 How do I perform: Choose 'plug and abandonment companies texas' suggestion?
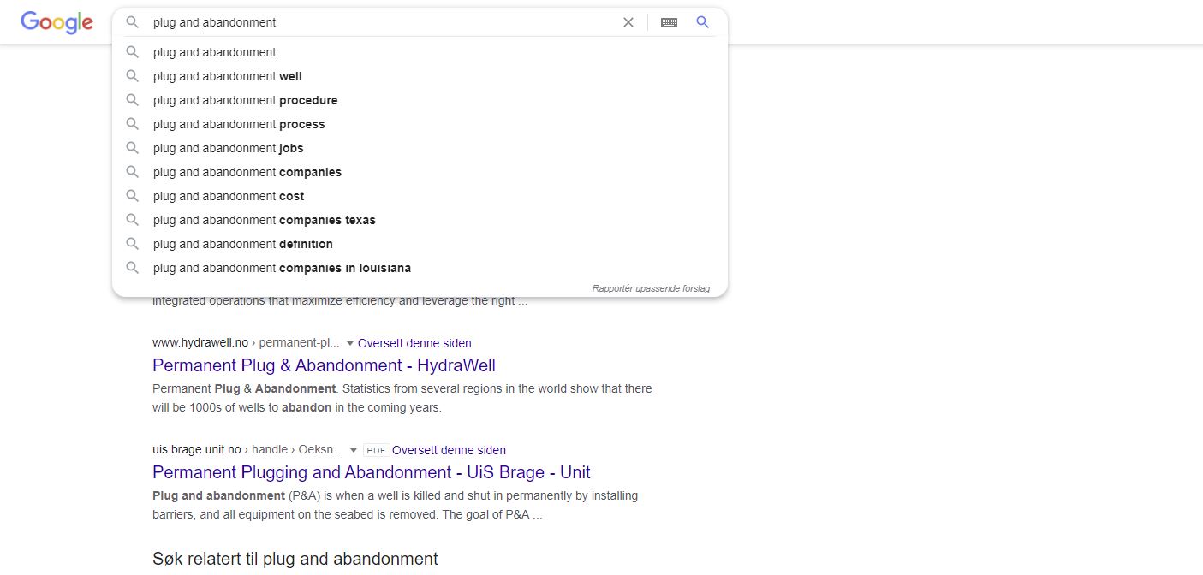pyautogui.click(x=264, y=220)
